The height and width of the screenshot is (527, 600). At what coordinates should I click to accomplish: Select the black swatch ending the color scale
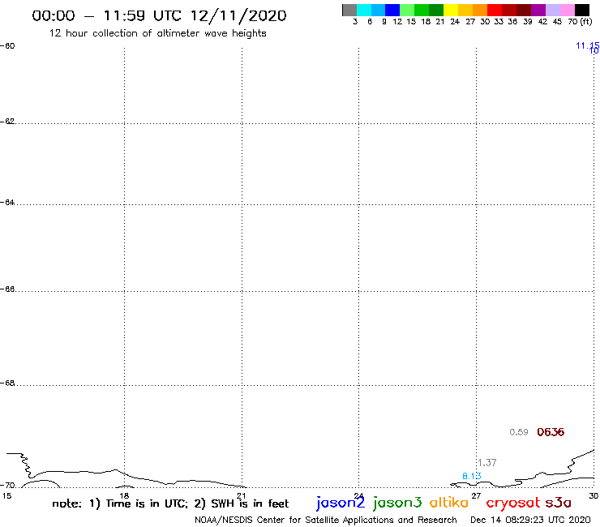tap(582, 10)
